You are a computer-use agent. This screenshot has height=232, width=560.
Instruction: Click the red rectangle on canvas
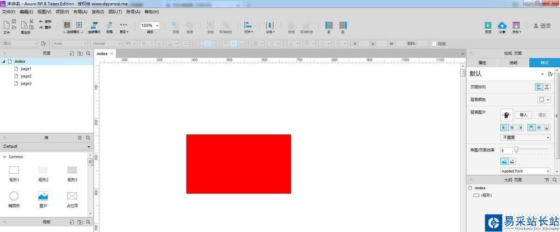pyautogui.click(x=239, y=164)
